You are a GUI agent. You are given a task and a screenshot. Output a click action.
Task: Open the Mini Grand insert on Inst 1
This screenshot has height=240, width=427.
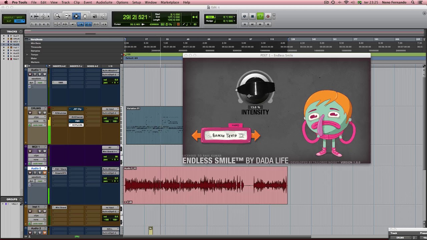tap(60, 207)
